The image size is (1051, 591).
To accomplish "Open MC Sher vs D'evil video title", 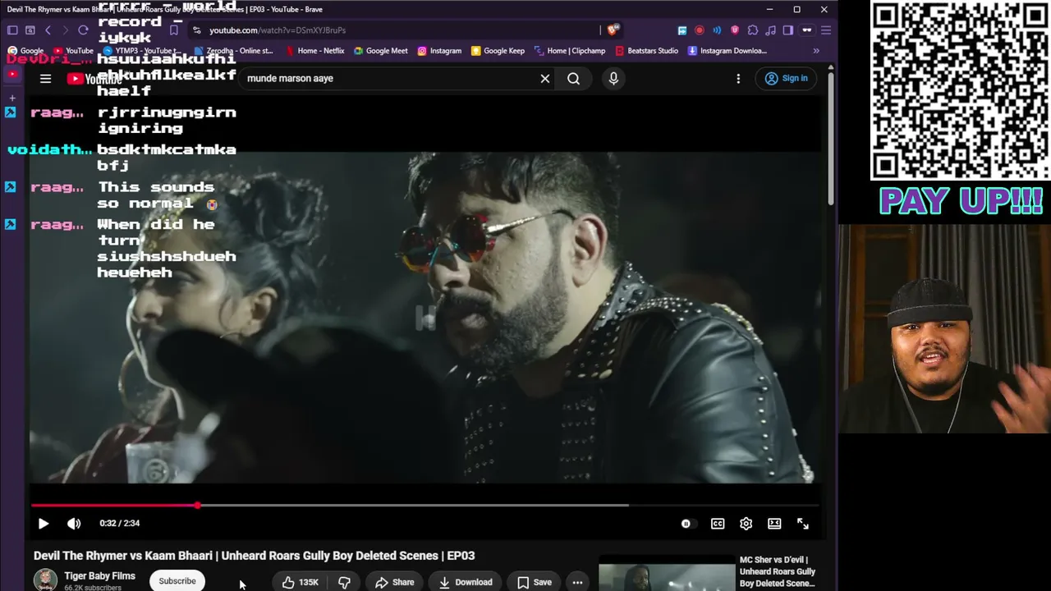I will tap(778, 571).
